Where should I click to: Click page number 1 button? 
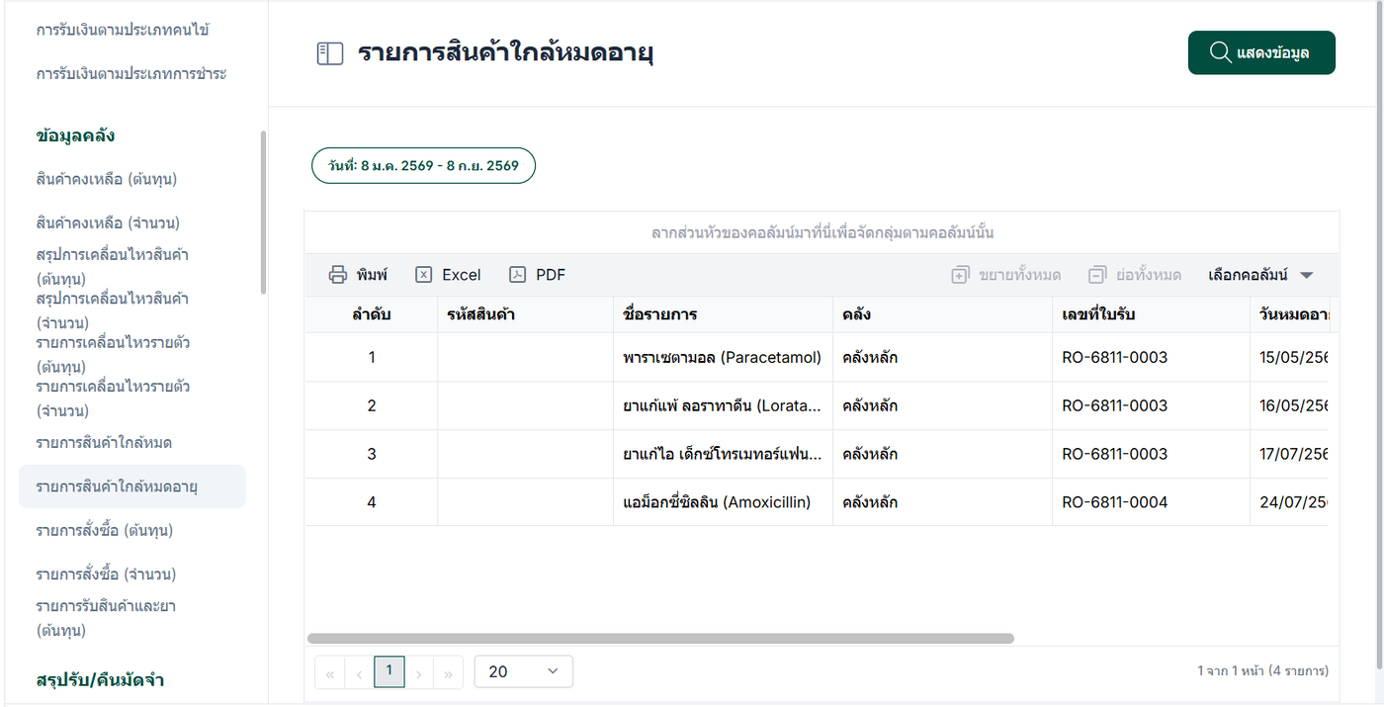(x=389, y=671)
